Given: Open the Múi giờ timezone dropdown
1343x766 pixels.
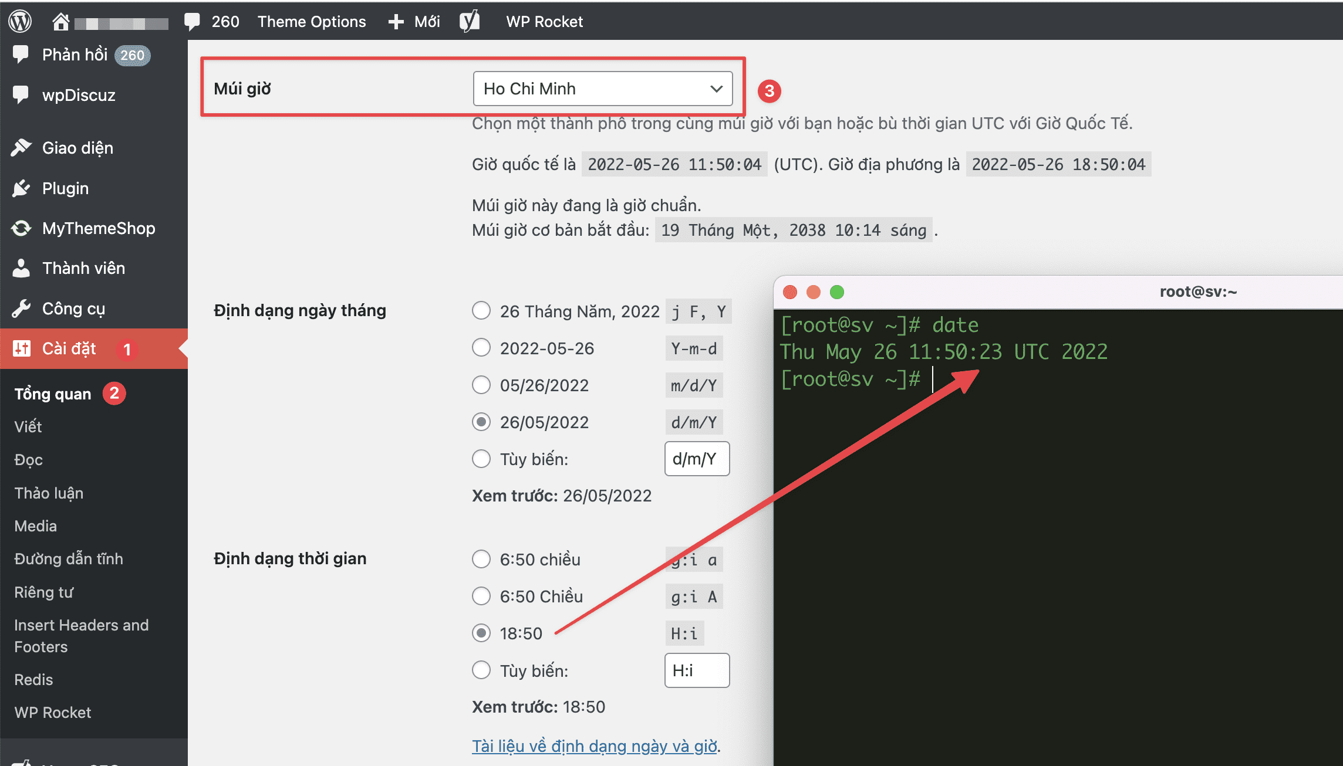Looking at the screenshot, I should coord(603,89).
